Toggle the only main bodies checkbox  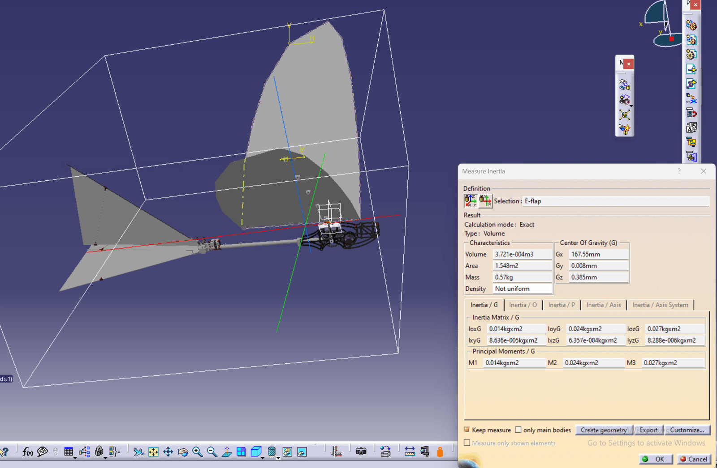click(x=518, y=430)
